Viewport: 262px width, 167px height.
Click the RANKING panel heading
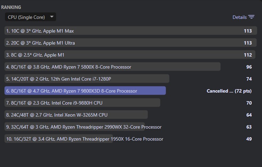(11, 7)
